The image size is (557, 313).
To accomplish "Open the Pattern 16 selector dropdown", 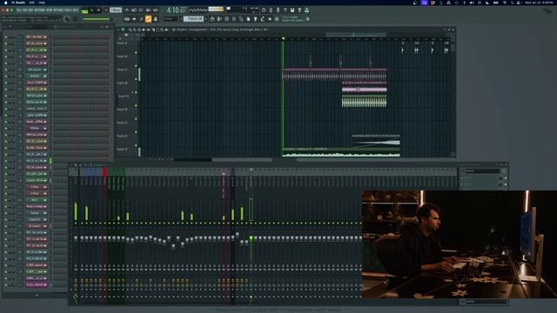I will 193,19.
